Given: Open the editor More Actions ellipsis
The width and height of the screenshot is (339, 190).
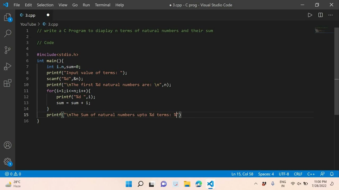Looking at the screenshot, I should (x=331, y=15).
